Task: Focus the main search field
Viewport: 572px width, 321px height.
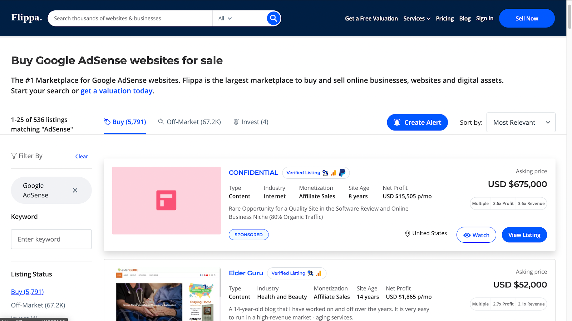Action: click(130, 18)
